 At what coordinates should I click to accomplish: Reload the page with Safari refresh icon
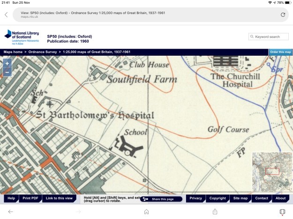(283, 15)
